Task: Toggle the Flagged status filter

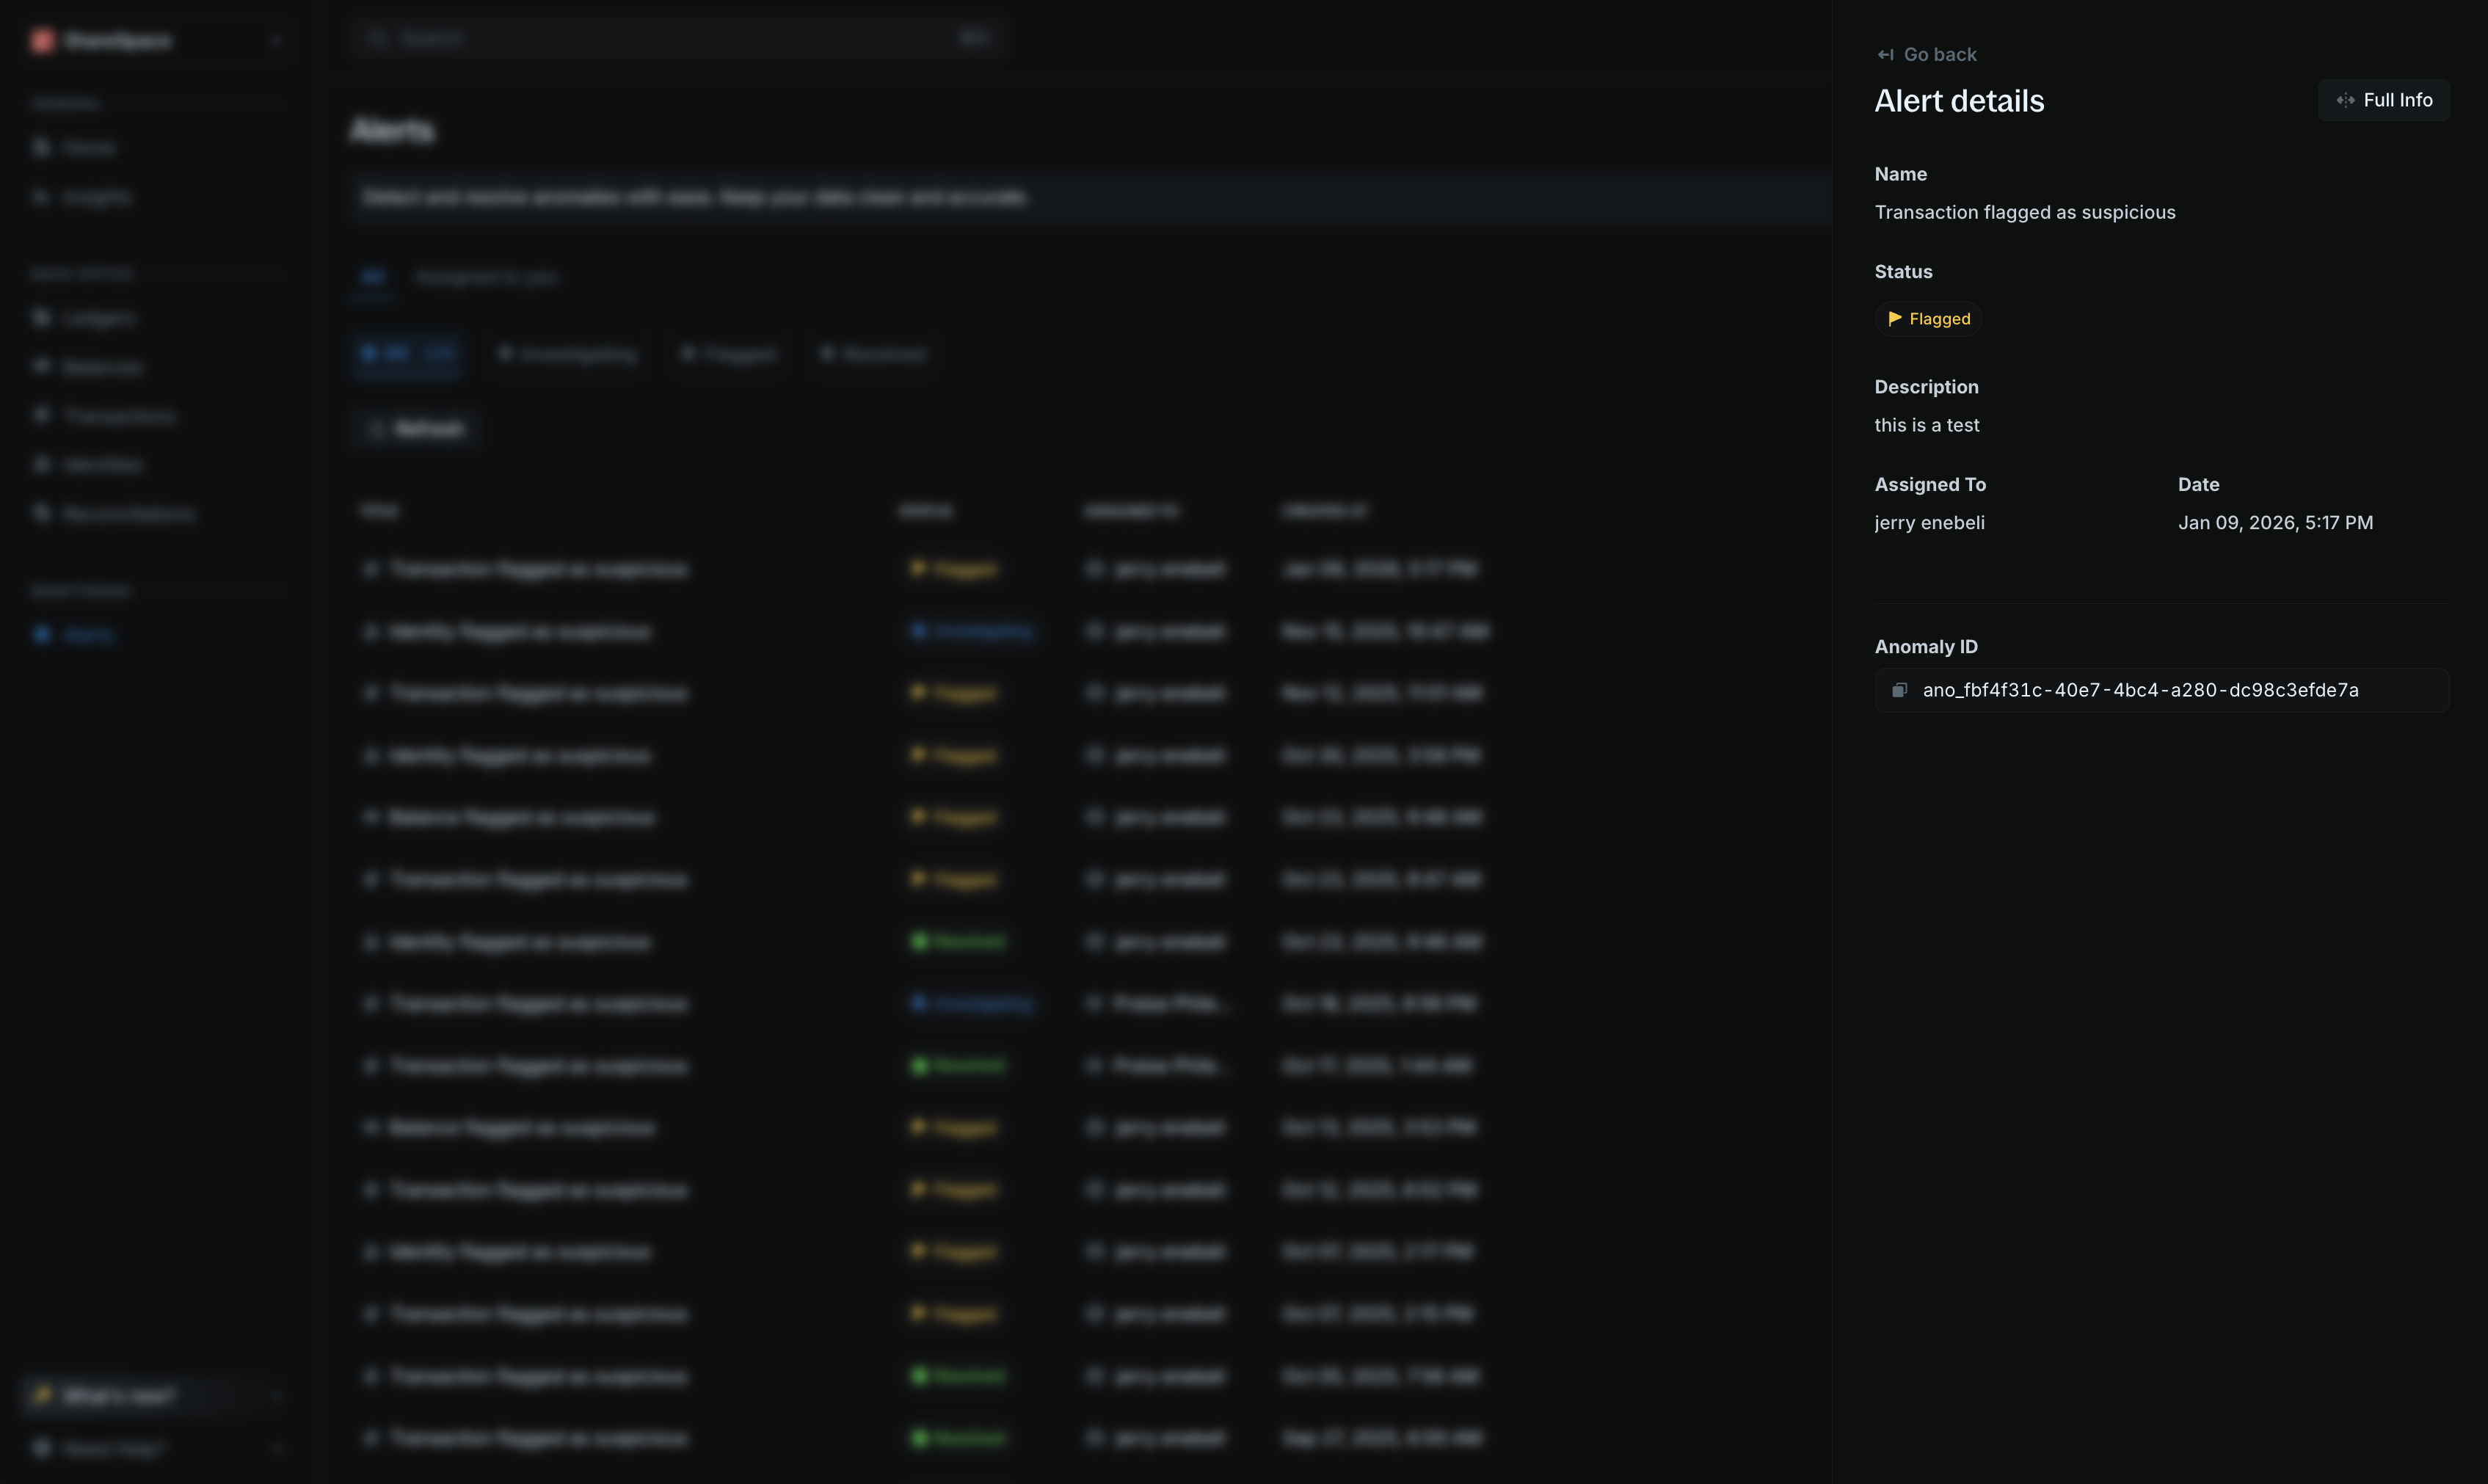Action: pos(727,354)
